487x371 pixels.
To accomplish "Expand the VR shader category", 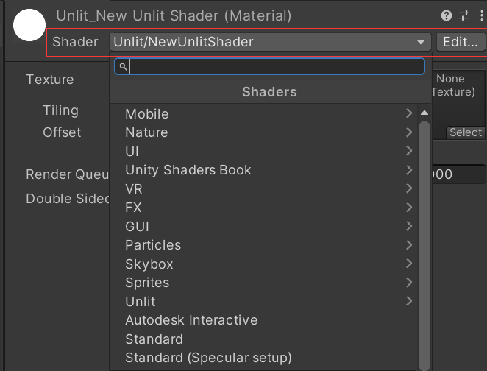I will click(264, 188).
